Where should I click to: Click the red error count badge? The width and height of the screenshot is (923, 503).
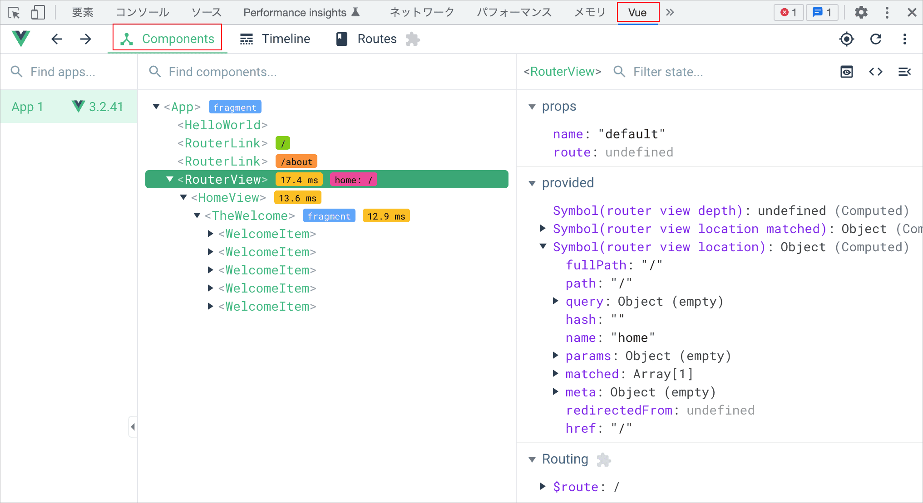(x=789, y=12)
